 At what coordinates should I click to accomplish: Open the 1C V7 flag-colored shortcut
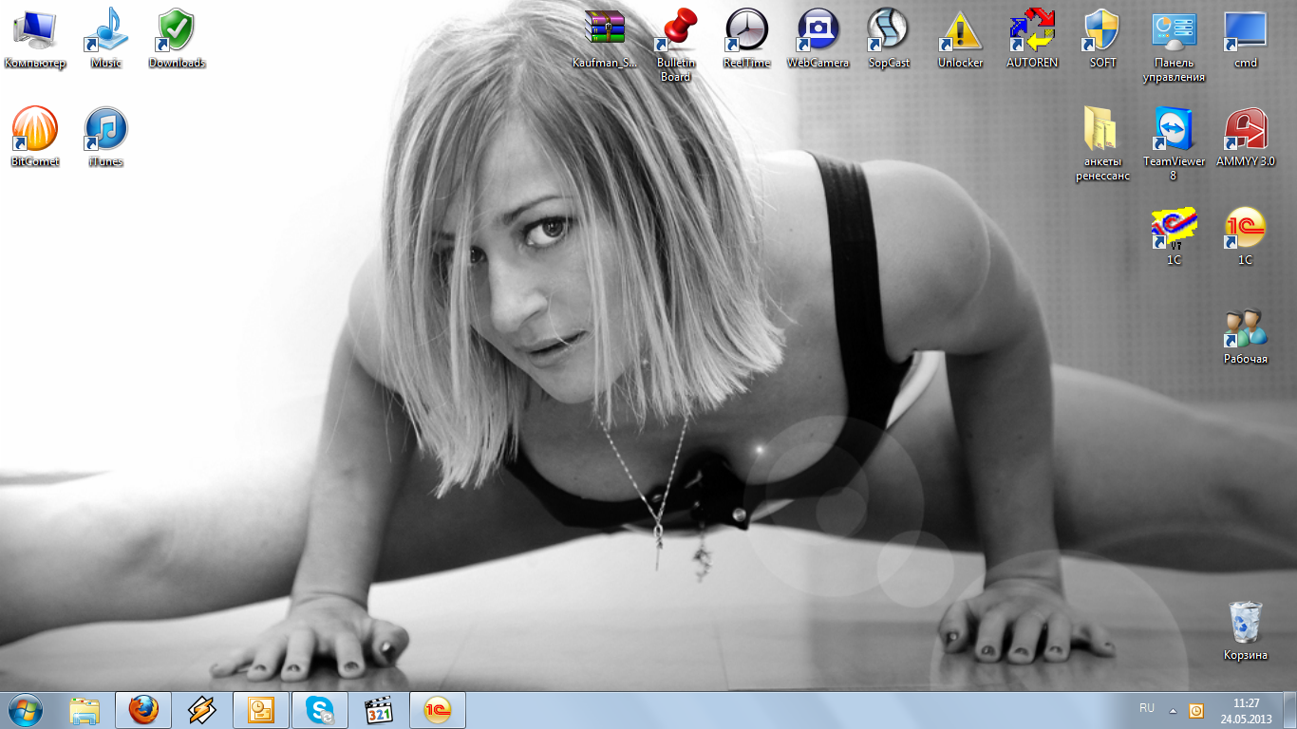click(1175, 235)
